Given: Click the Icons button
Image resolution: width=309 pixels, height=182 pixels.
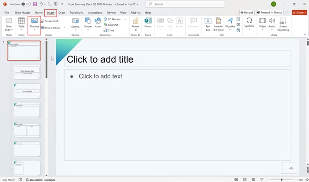Looking at the screenshot, I should (98, 23).
